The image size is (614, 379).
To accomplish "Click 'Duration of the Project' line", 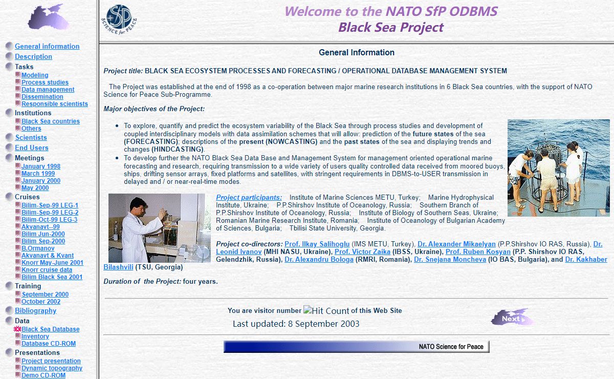I will (161, 281).
